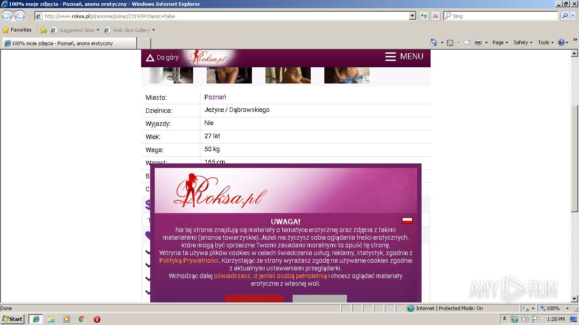
Task: Click the 'Jeżyce / Dąbrowskiego' district text
Action: pos(237,110)
